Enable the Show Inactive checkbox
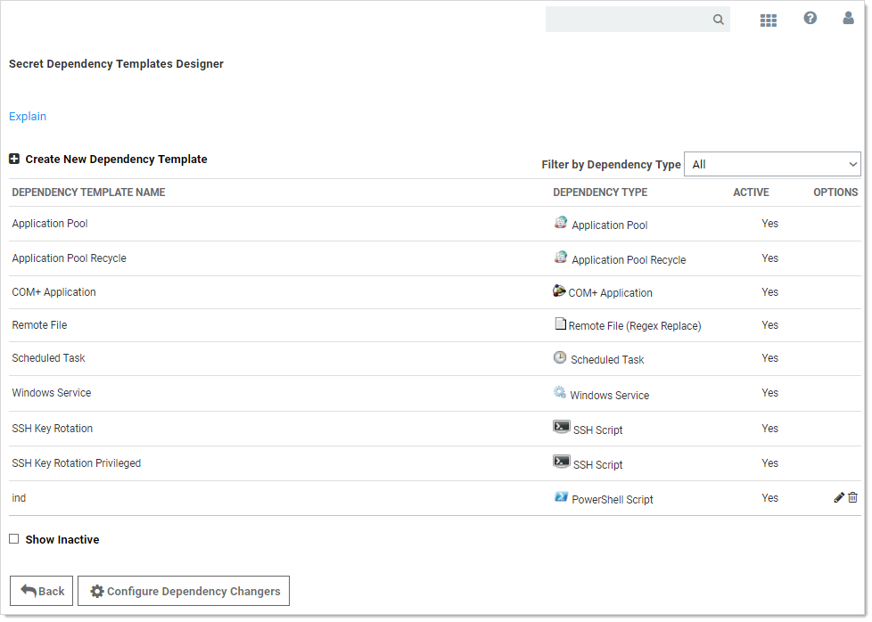The width and height of the screenshot is (872, 622). (x=14, y=539)
